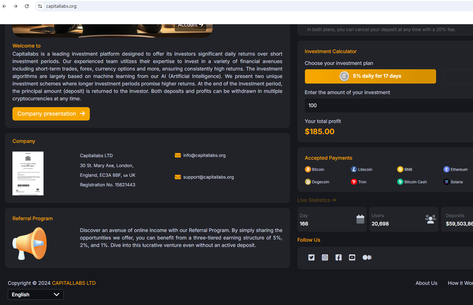Click the users icon in Users card
This screenshot has height=305, width=473.
(x=430, y=219)
